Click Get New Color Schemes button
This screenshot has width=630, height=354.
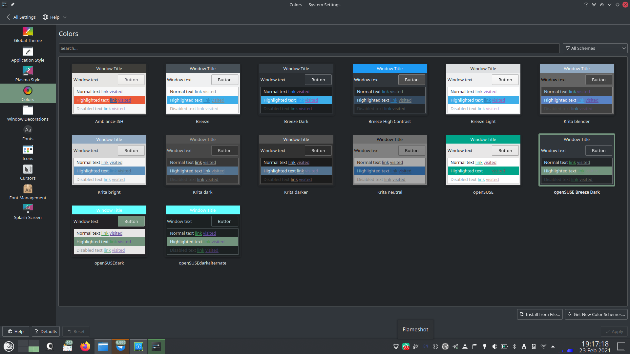596,314
